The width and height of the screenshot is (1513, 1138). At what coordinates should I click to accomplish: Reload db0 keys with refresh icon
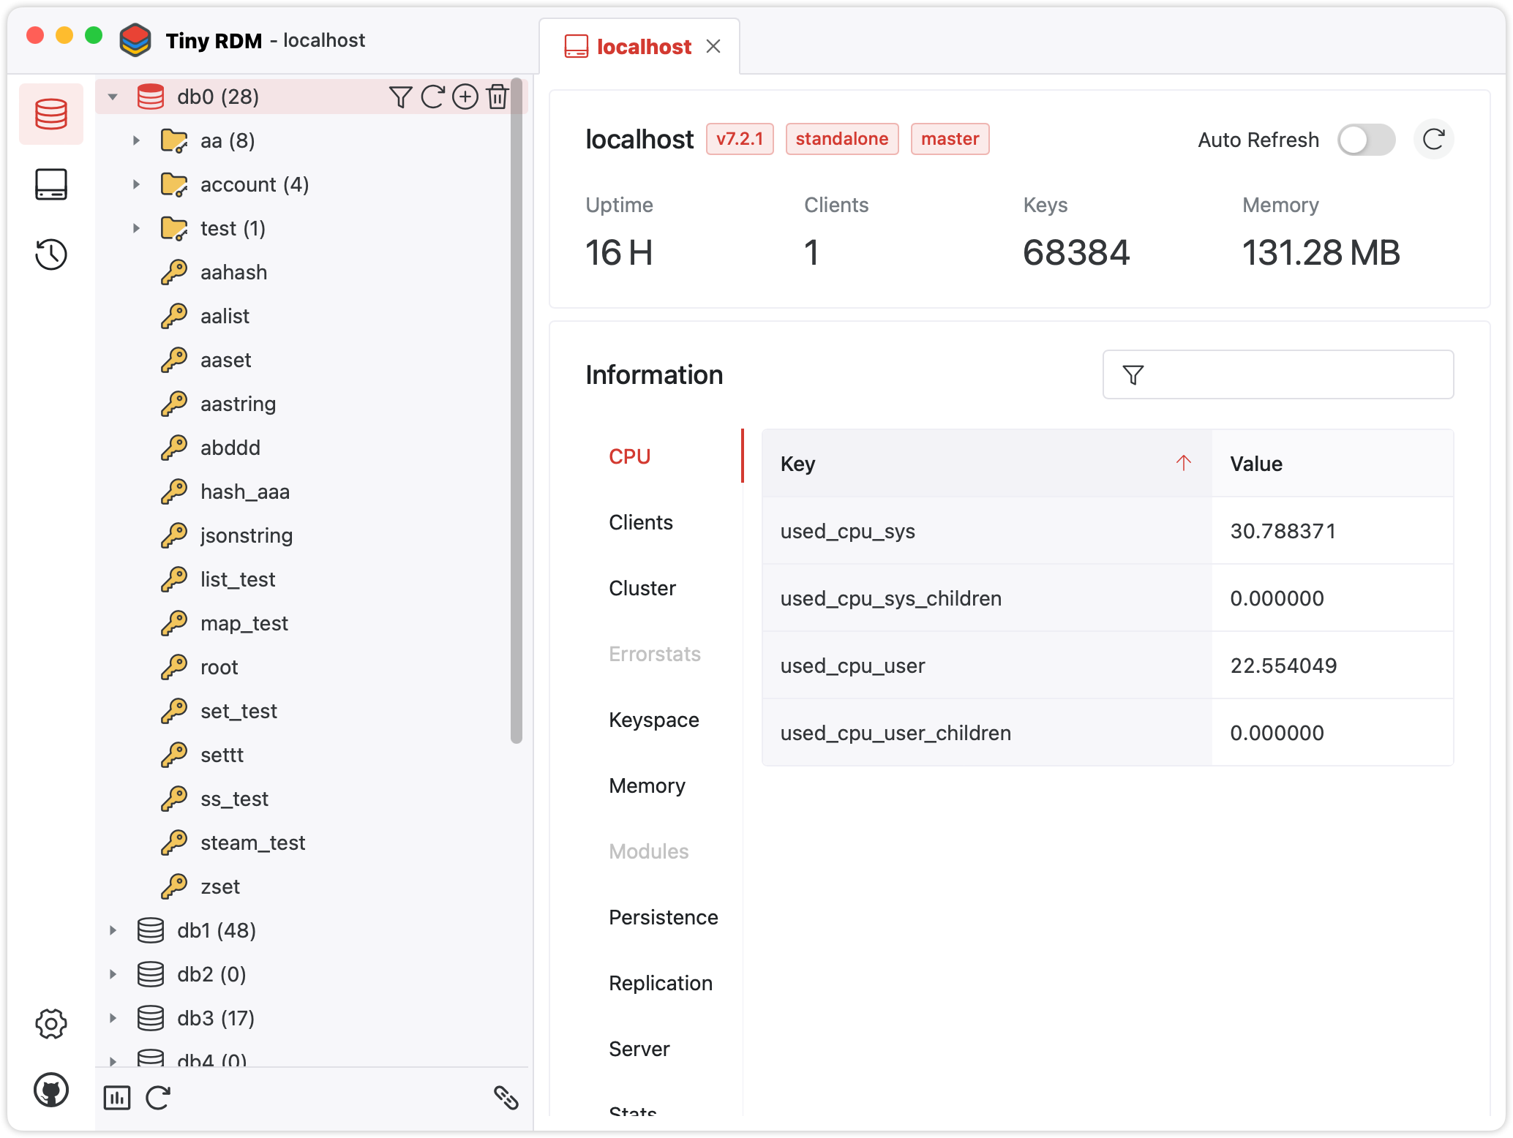tap(433, 97)
